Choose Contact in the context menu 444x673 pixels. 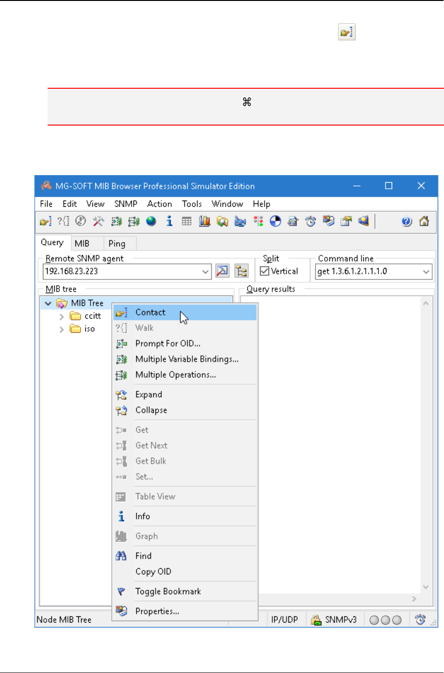pos(185,312)
